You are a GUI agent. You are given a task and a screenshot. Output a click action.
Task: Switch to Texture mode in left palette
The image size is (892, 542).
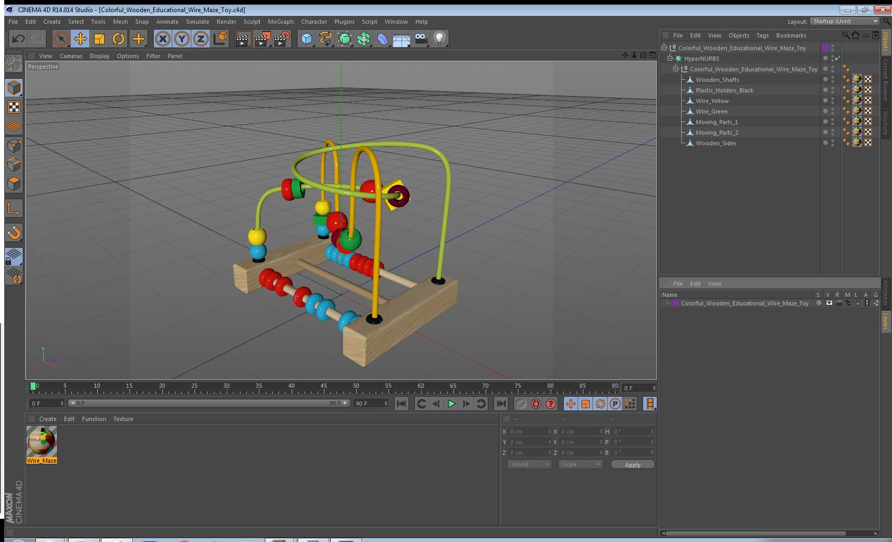tap(14, 107)
